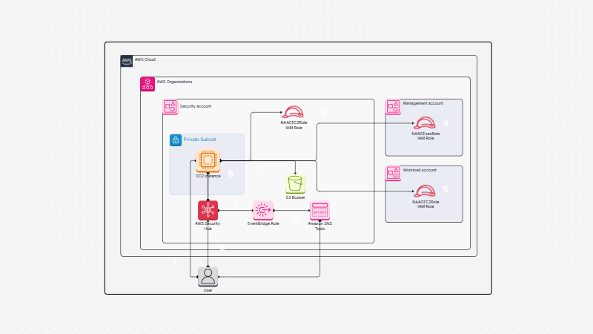The image size is (593, 334).
Task: Click the NAACEC2Role caption in Workload account
Action: (425, 204)
